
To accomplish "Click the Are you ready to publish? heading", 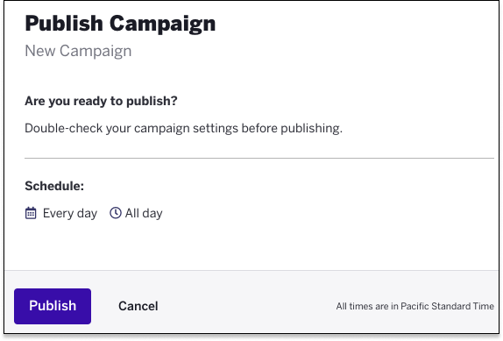I will 101,101.
